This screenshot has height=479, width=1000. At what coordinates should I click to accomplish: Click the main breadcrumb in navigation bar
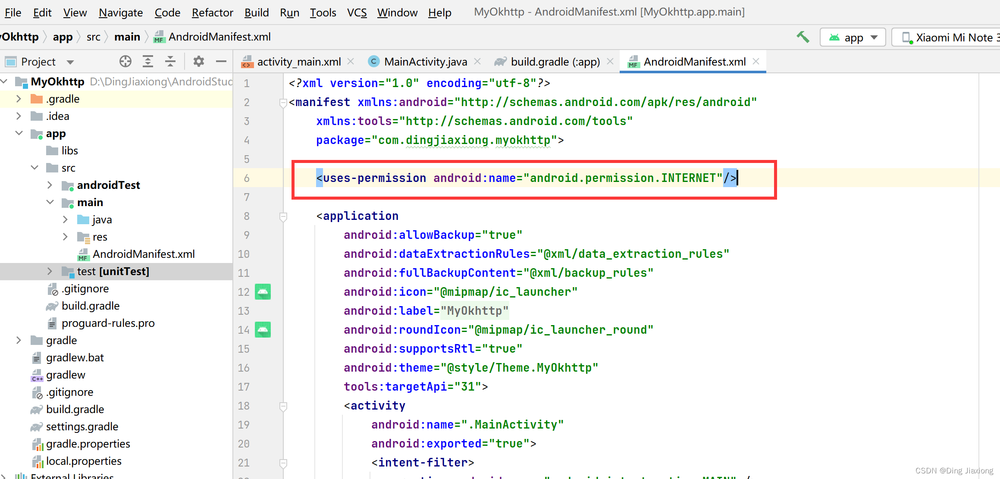127,37
